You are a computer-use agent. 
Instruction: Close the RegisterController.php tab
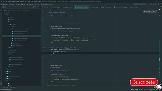[88, 7]
